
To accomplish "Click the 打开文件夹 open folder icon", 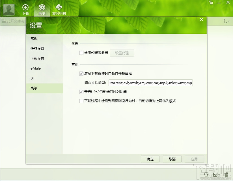I will click(4, 21).
